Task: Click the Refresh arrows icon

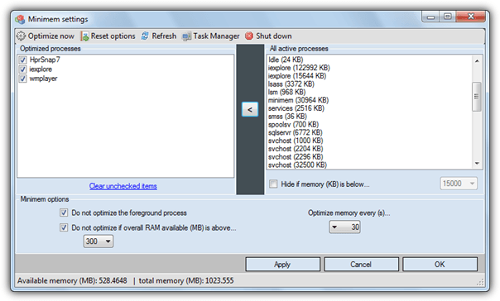Action: (145, 36)
